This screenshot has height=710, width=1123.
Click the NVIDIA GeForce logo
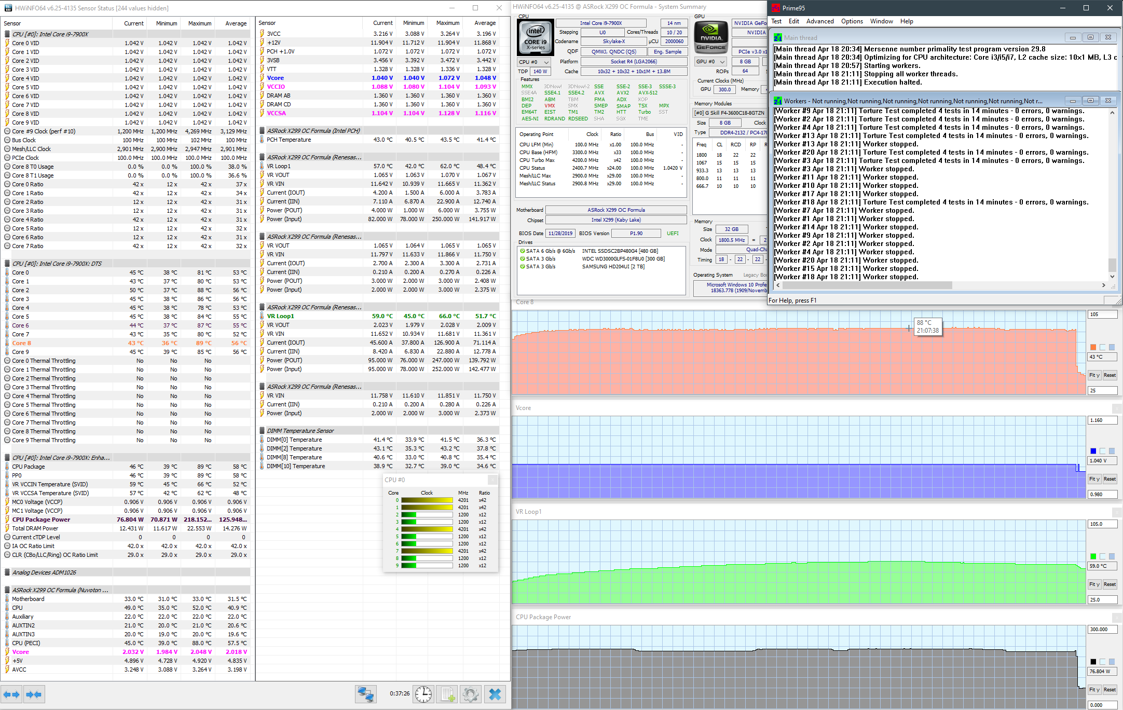pyautogui.click(x=711, y=37)
